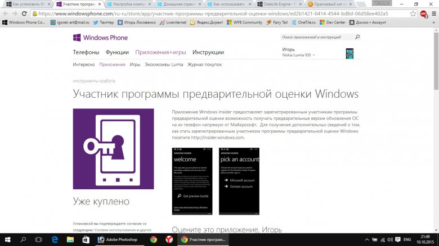
Task: Open Yandex browser from the taskbar
Action: pos(169,240)
